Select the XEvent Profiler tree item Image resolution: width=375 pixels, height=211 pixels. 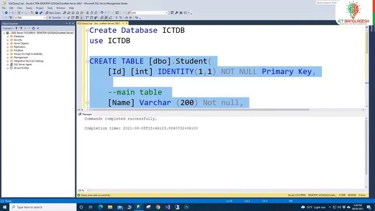(21, 68)
